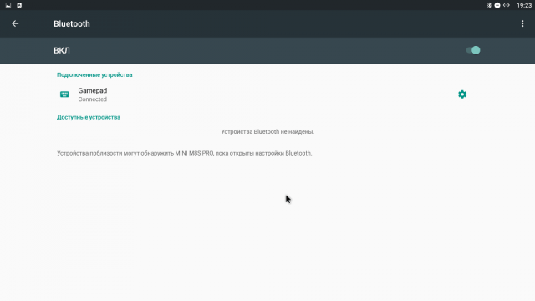The width and height of the screenshot is (535, 301).
Task: Click the 19:23 clock
Action: tap(524, 5)
